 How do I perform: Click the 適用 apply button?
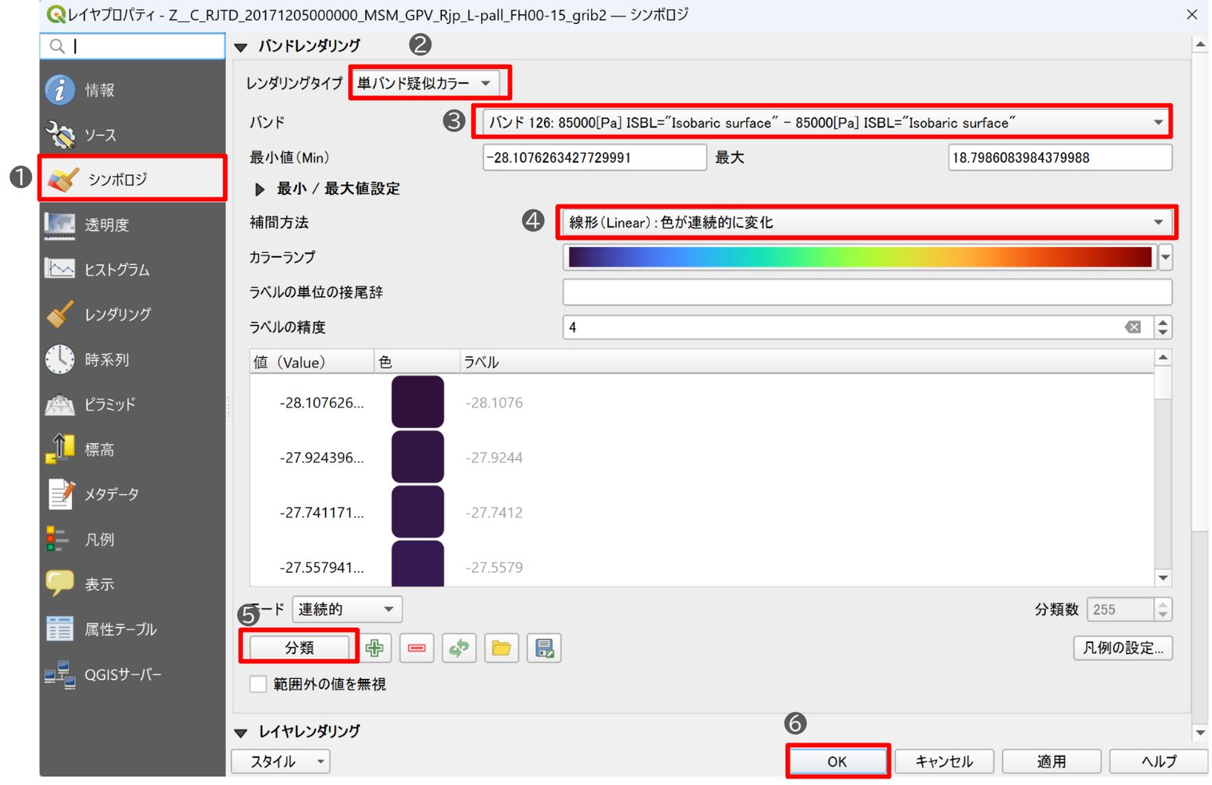(x=1051, y=762)
